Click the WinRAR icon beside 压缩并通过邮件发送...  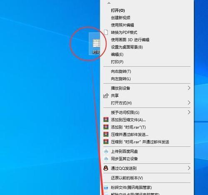(106, 134)
